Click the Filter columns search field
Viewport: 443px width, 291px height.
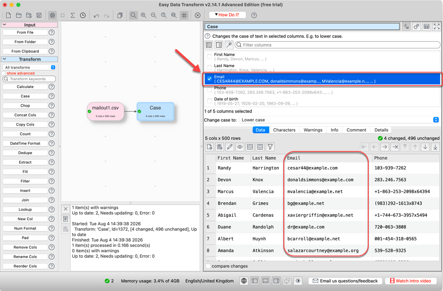(x=337, y=45)
